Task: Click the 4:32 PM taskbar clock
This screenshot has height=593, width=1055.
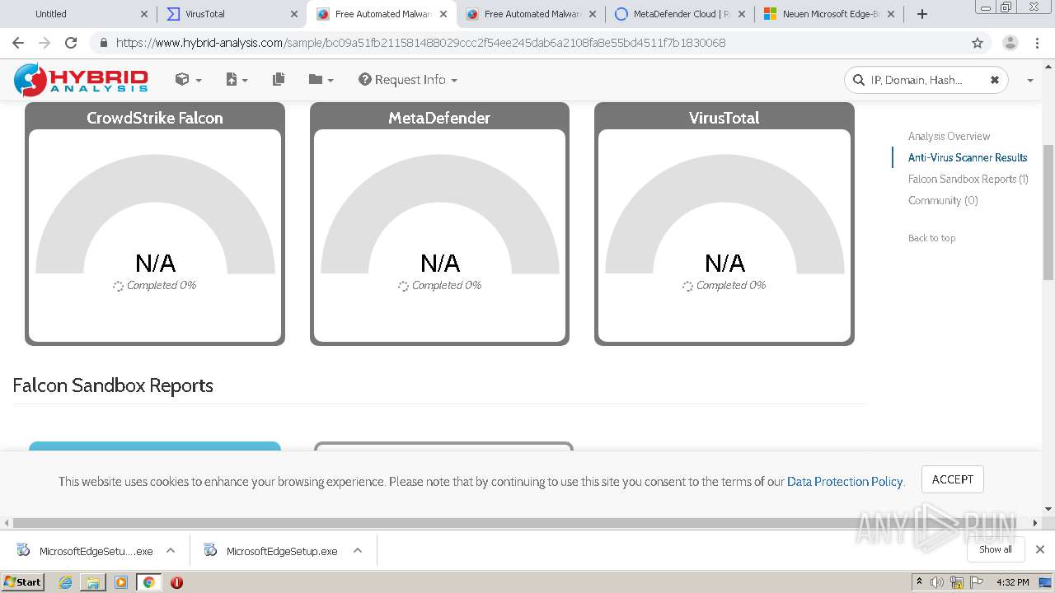Action: tap(1013, 582)
